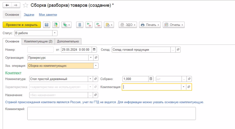This screenshot has width=235, height=129.
Task: Click in the Комментарий text field
Action: (x=111, y=113)
